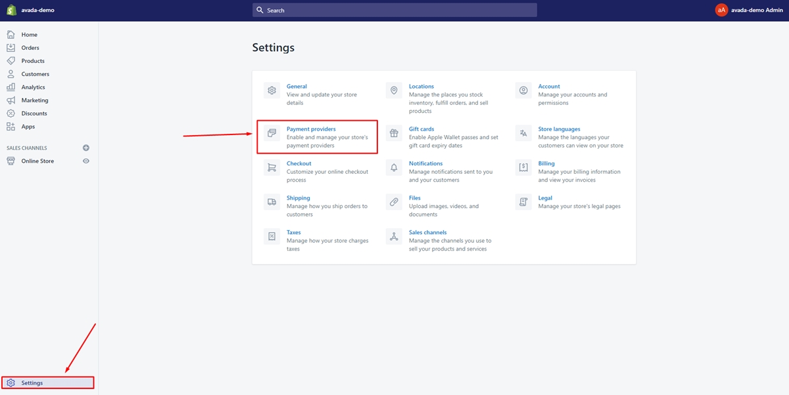Open the Taxes settings link
The image size is (789, 395).
tap(293, 232)
